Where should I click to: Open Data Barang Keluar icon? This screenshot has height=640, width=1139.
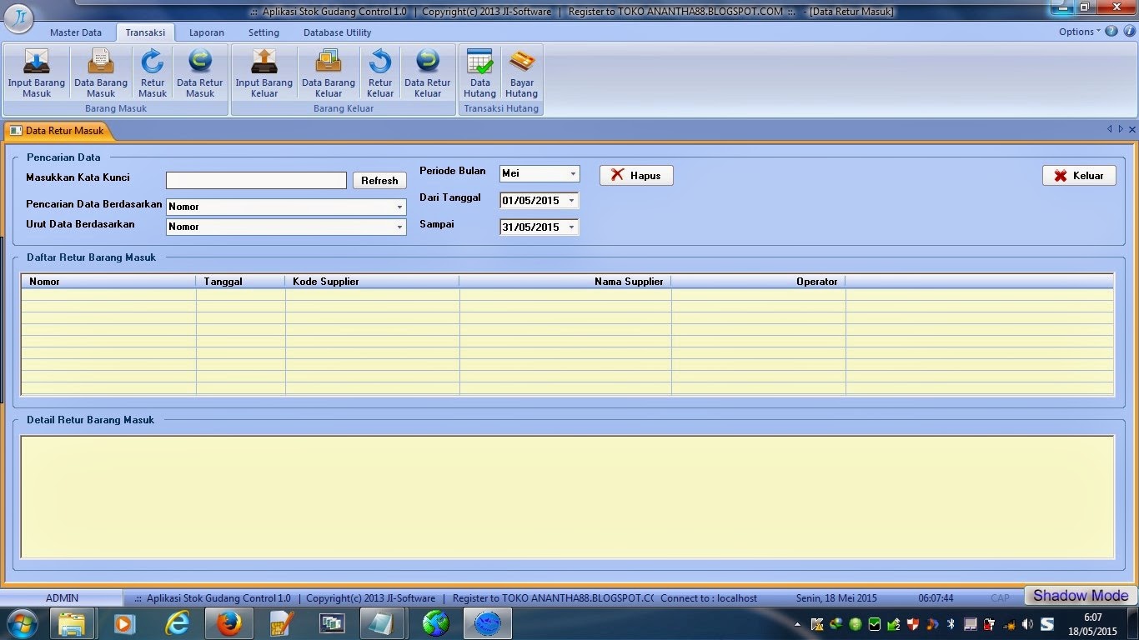[x=329, y=73]
